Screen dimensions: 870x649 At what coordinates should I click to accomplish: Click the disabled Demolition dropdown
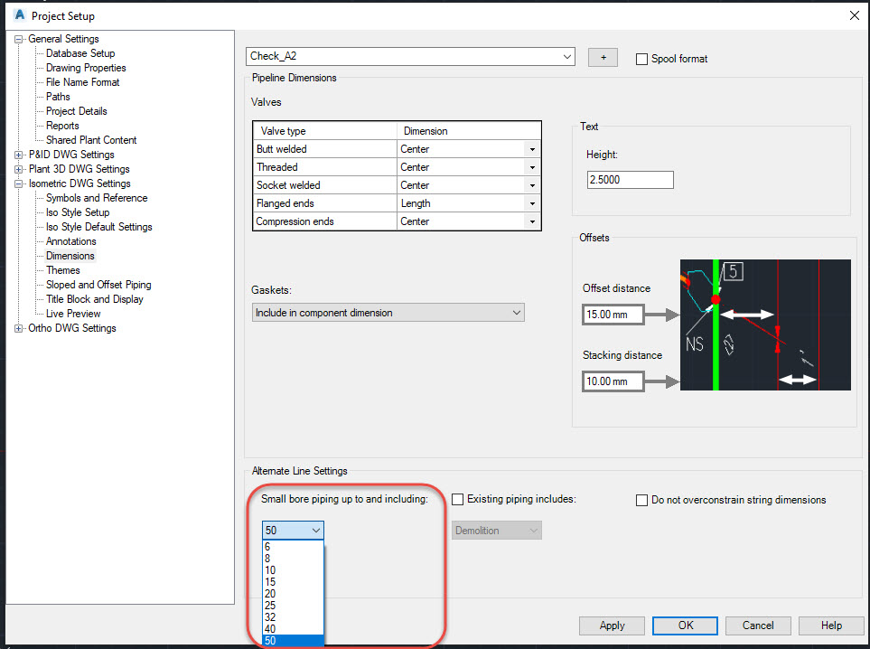(497, 531)
